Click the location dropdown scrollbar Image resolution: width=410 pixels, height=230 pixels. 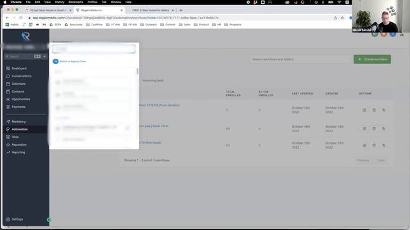[138, 71]
